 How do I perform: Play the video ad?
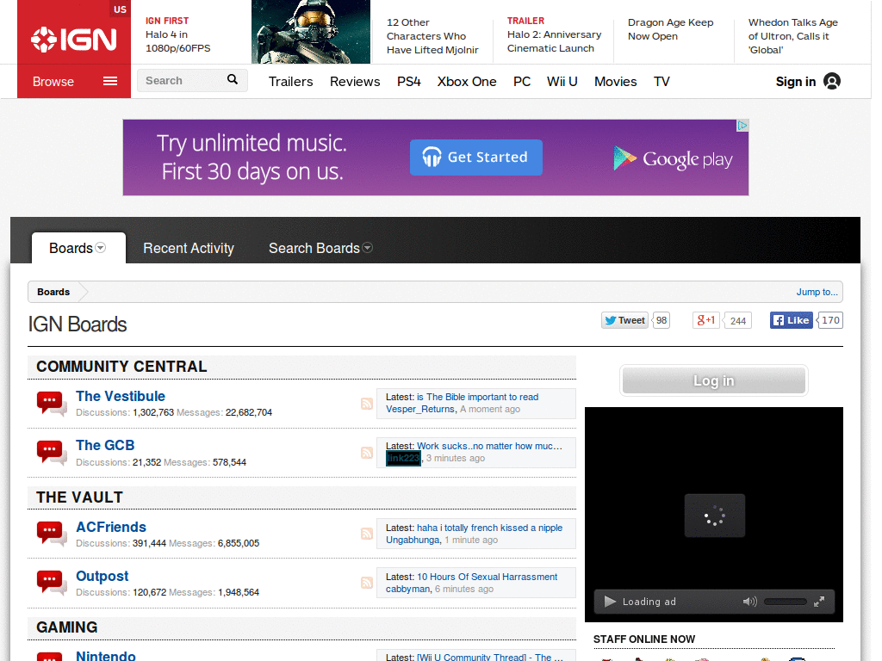pos(610,602)
